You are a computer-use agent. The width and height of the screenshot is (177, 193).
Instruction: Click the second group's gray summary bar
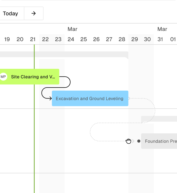tap(159, 119)
